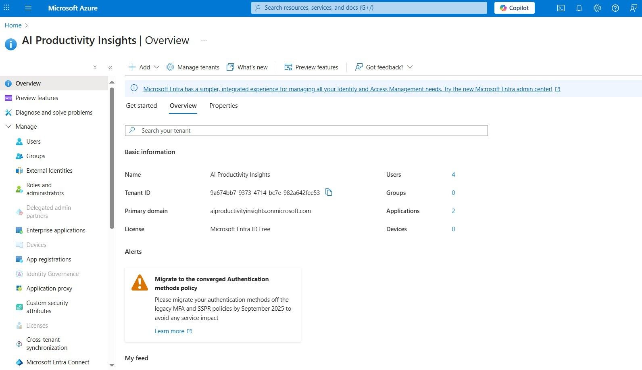Screen dimensions: 642x370
Task: Open the Support and help question icon
Action: [x=615, y=8]
